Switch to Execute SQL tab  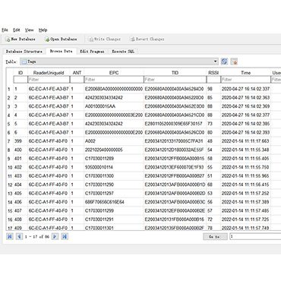coord(123,52)
